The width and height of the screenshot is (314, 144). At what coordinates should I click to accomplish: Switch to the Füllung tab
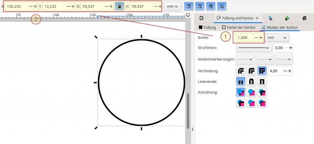(x=207, y=28)
